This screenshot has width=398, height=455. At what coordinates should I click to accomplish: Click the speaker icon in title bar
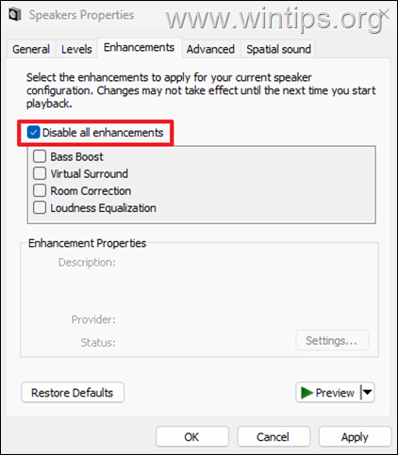point(15,15)
